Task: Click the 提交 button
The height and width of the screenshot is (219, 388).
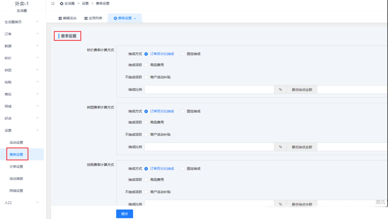Action: (124, 214)
